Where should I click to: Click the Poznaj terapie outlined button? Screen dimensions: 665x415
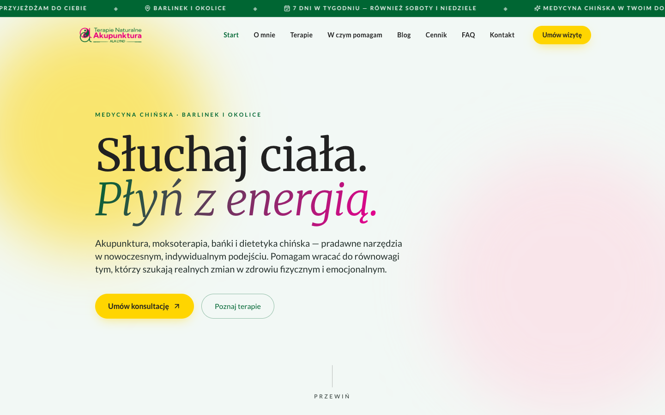238,306
